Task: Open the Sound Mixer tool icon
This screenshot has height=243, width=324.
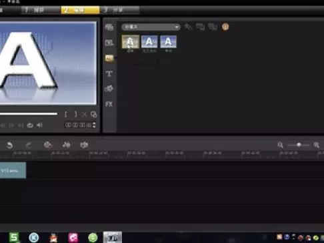Action: point(67,145)
